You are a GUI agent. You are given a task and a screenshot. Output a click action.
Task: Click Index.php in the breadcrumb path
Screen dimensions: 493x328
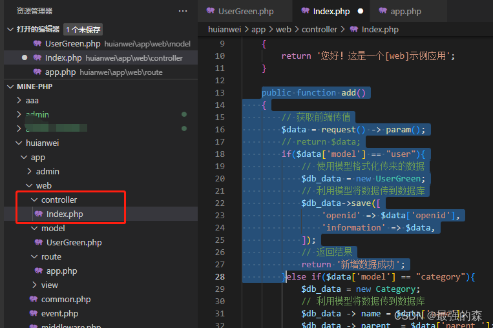coord(380,30)
